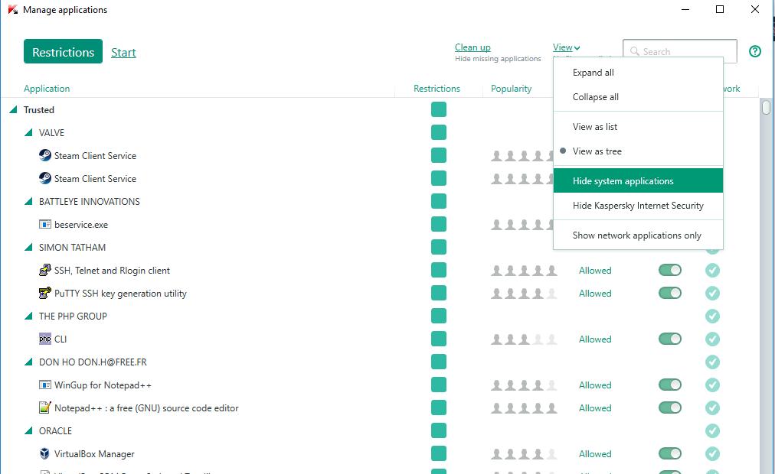
Task: Click network check mark for PuTTY key utility
Action: point(712,293)
